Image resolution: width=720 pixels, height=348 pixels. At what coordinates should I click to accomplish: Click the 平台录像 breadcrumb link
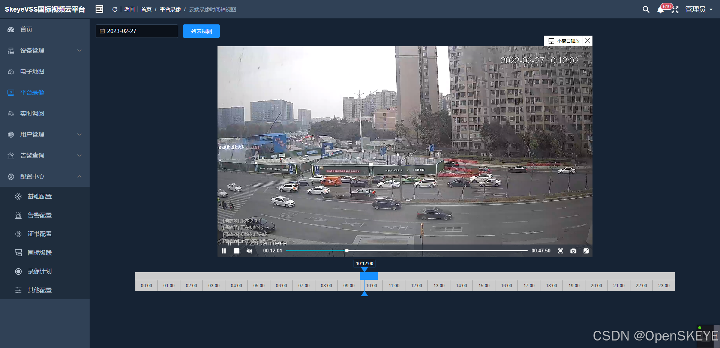coord(170,9)
